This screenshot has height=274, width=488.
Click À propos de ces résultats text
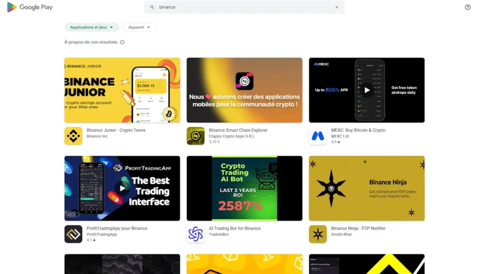point(91,42)
